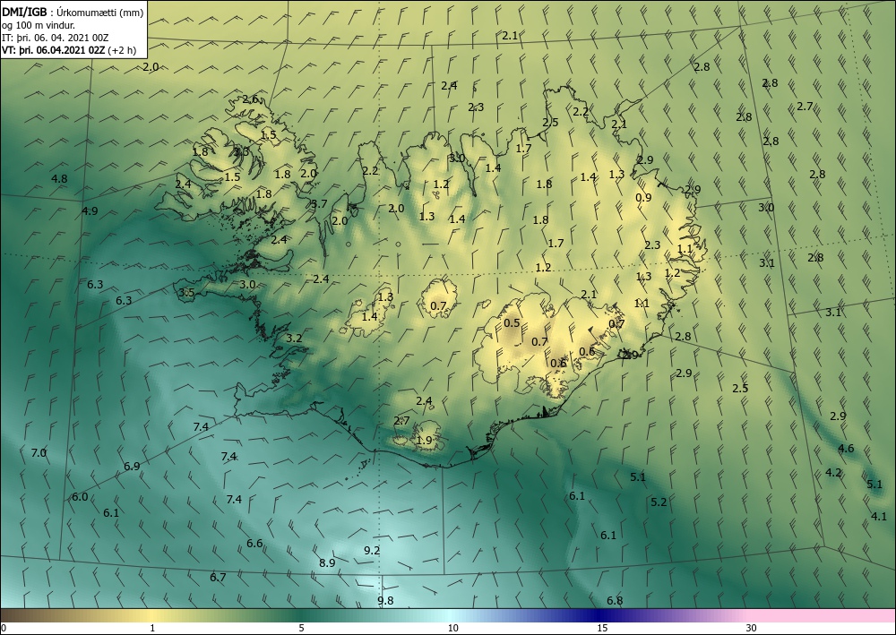The height and width of the screenshot is (635, 896).
Task: Click the 1.9 value on southern glacier
Action: coord(424,441)
